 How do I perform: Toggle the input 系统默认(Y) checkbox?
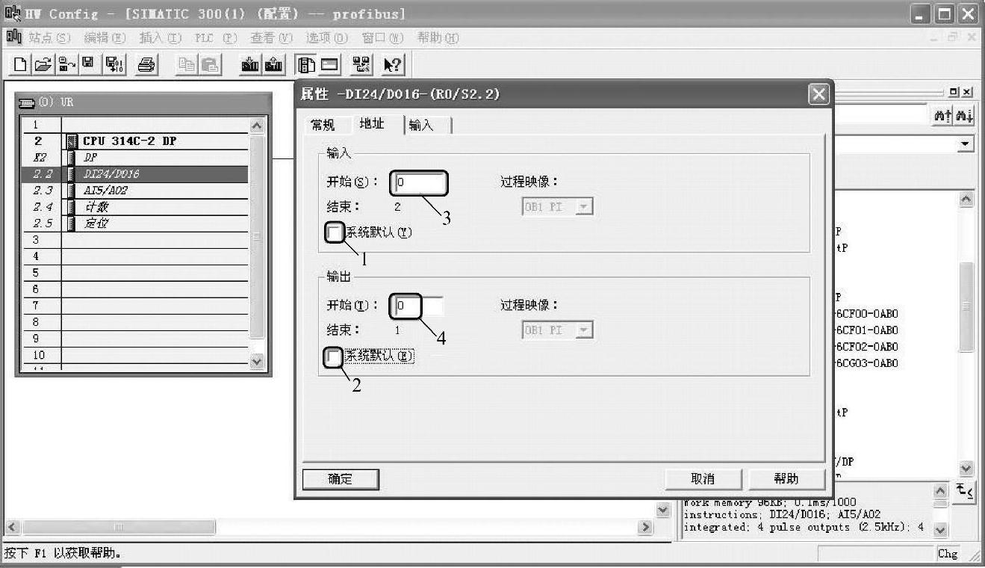(335, 233)
